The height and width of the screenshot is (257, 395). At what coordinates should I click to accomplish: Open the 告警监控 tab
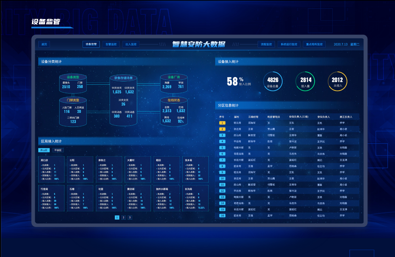tap(111, 44)
